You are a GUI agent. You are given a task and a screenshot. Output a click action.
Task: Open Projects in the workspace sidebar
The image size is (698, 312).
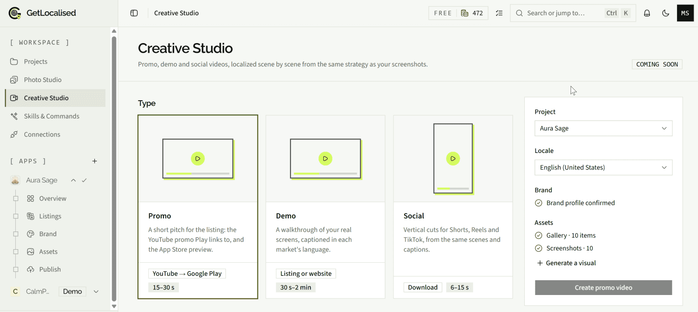click(x=55, y=61)
